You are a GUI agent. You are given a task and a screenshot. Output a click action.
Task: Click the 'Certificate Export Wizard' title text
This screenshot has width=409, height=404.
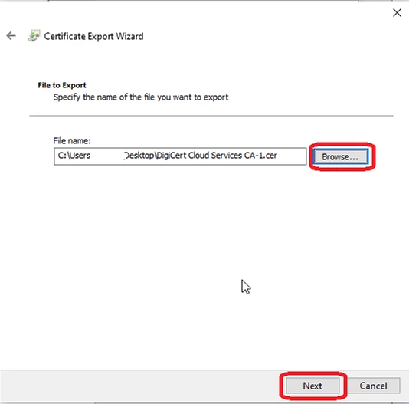(93, 36)
